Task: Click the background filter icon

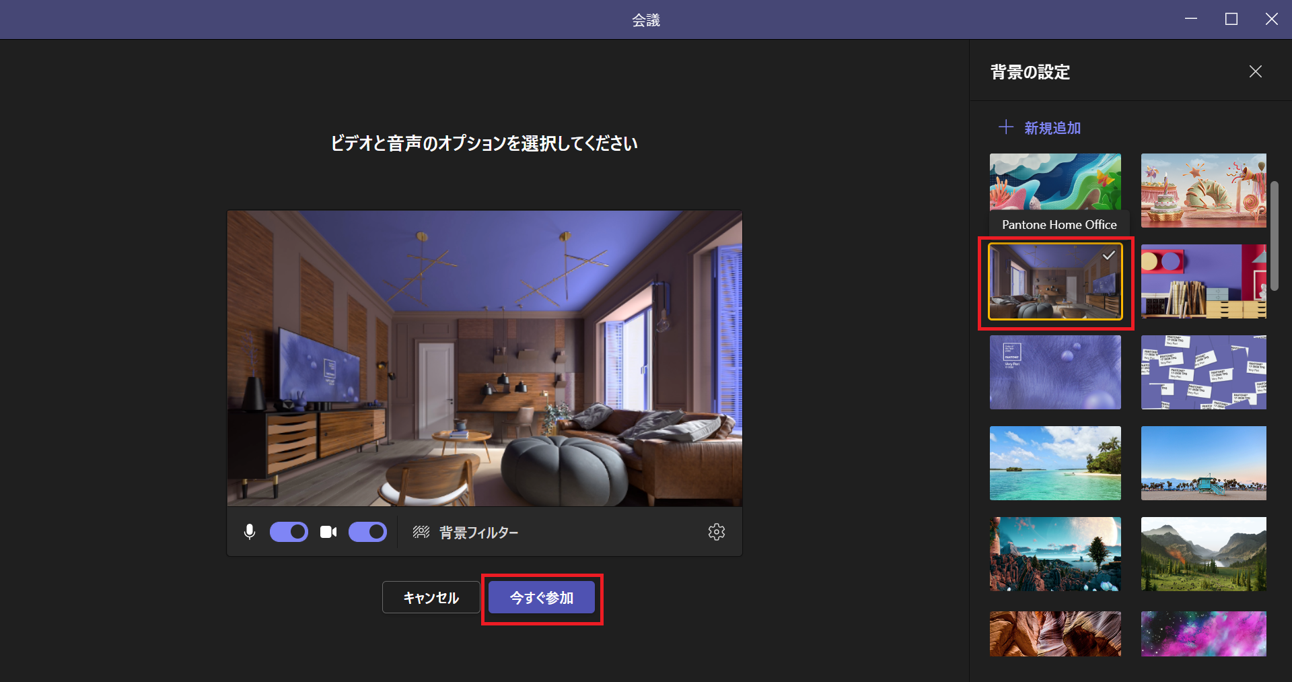Action: (x=421, y=532)
